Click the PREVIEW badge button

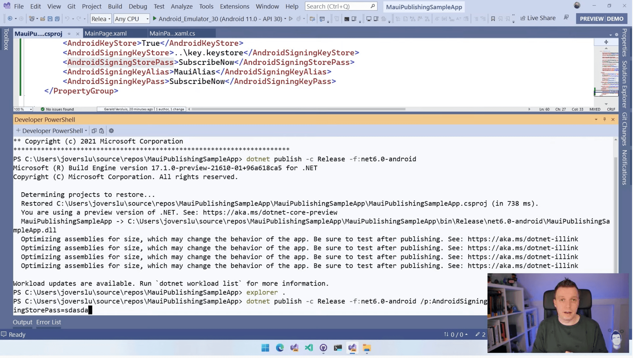pos(591,19)
